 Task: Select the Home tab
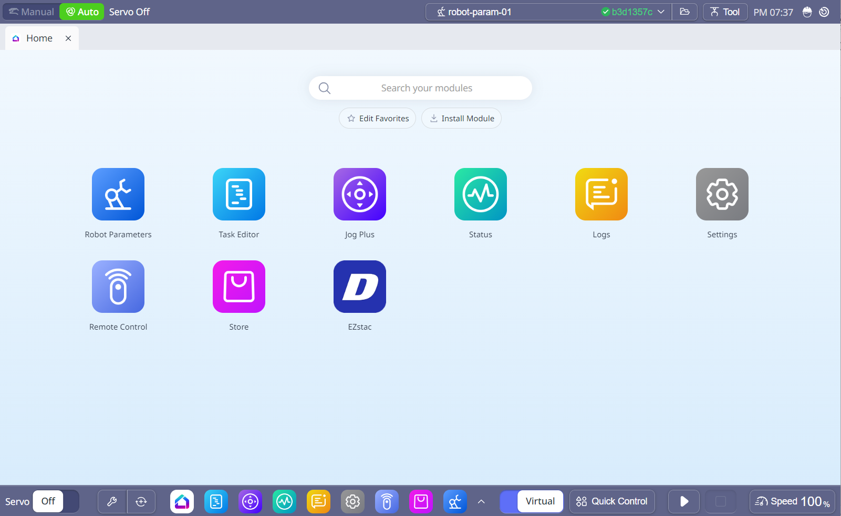coord(39,38)
